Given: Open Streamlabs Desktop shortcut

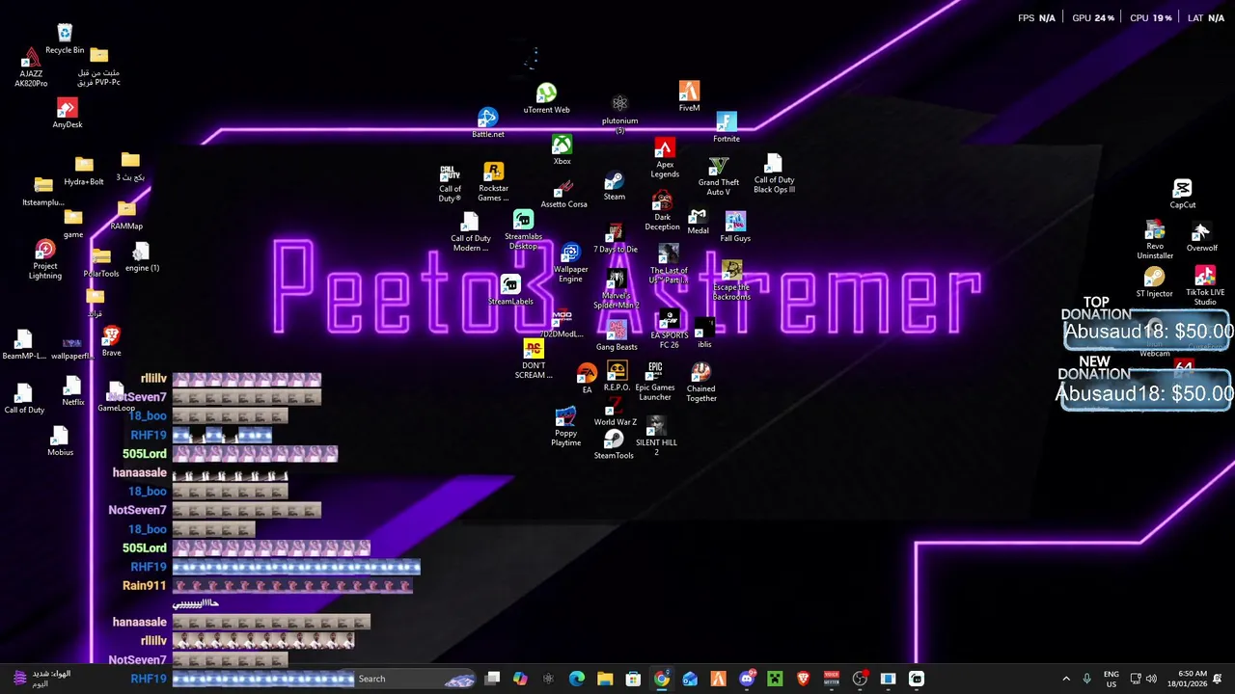Looking at the screenshot, I should point(523,230).
